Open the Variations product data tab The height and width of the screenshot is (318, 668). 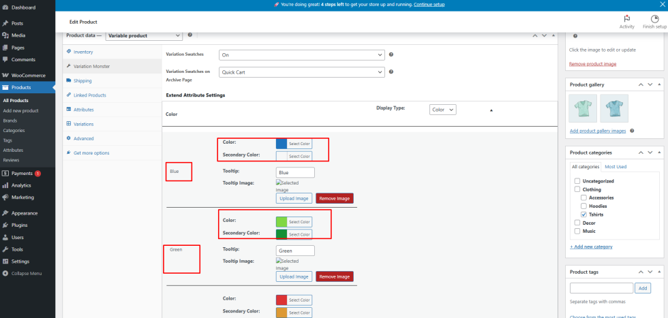coord(83,124)
